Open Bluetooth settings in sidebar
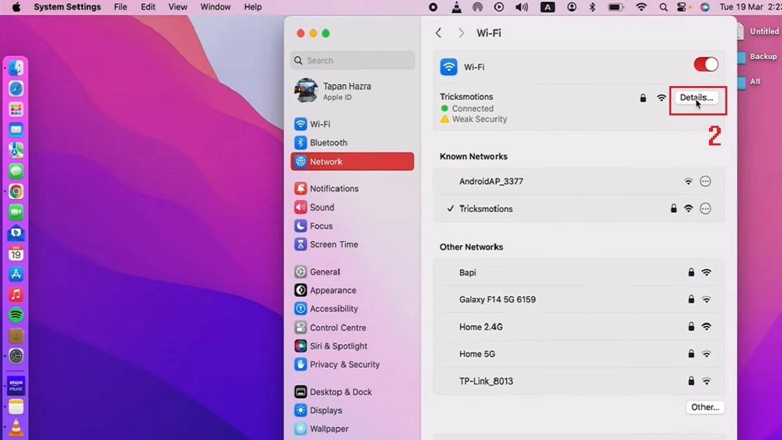This screenshot has width=782, height=440. tap(328, 143)
